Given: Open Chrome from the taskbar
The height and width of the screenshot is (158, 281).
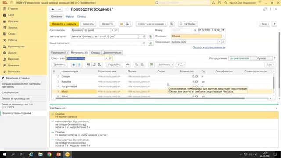Looking at the screenshot, I should (50, 154).
